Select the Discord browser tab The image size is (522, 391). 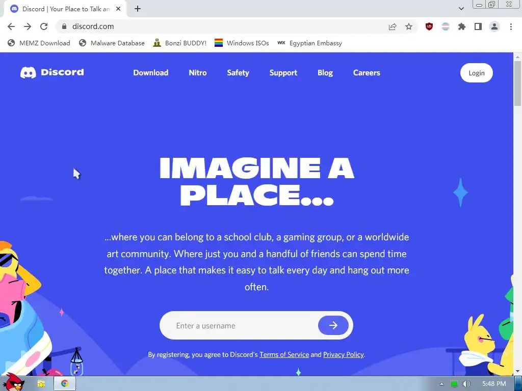(x=65, y=9)
